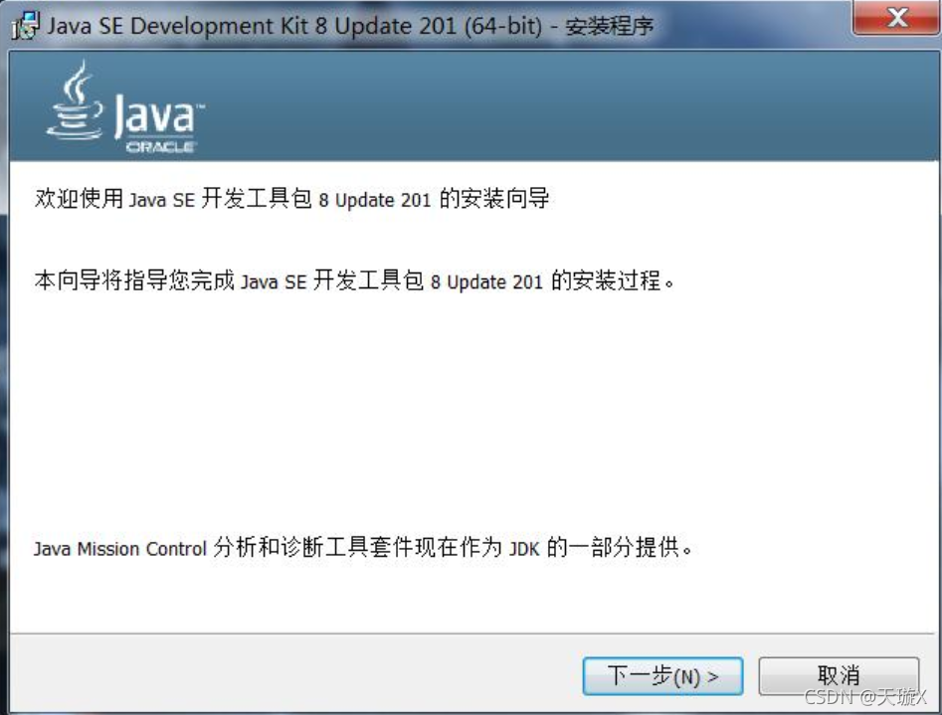Click the Java Mission Control notice text

[x=363, y=547]
